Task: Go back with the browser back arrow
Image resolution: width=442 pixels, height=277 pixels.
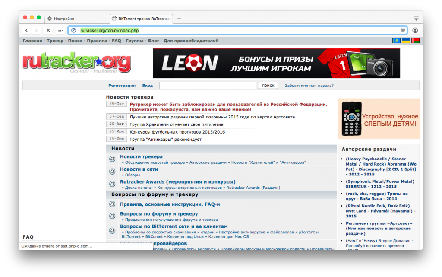Action: coord(26,30)
